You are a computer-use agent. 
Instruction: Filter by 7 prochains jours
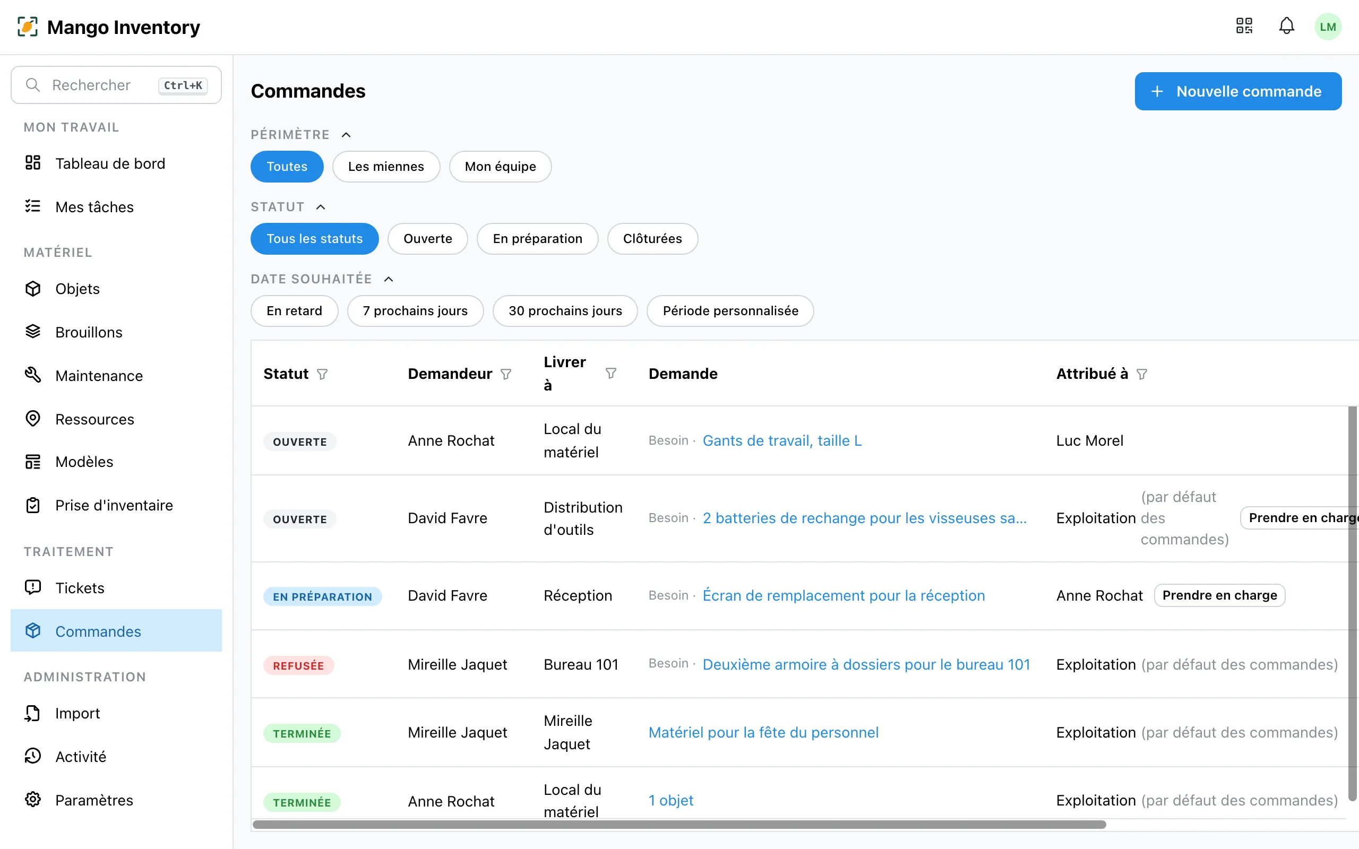click(416, 311)
